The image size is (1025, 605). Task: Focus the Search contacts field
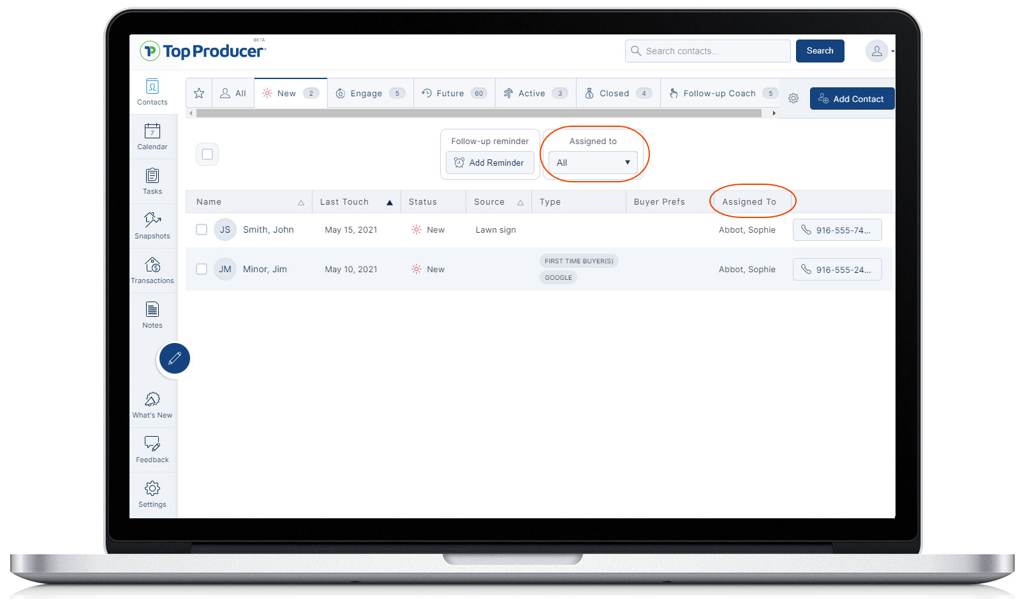click(x=708, y=51)
